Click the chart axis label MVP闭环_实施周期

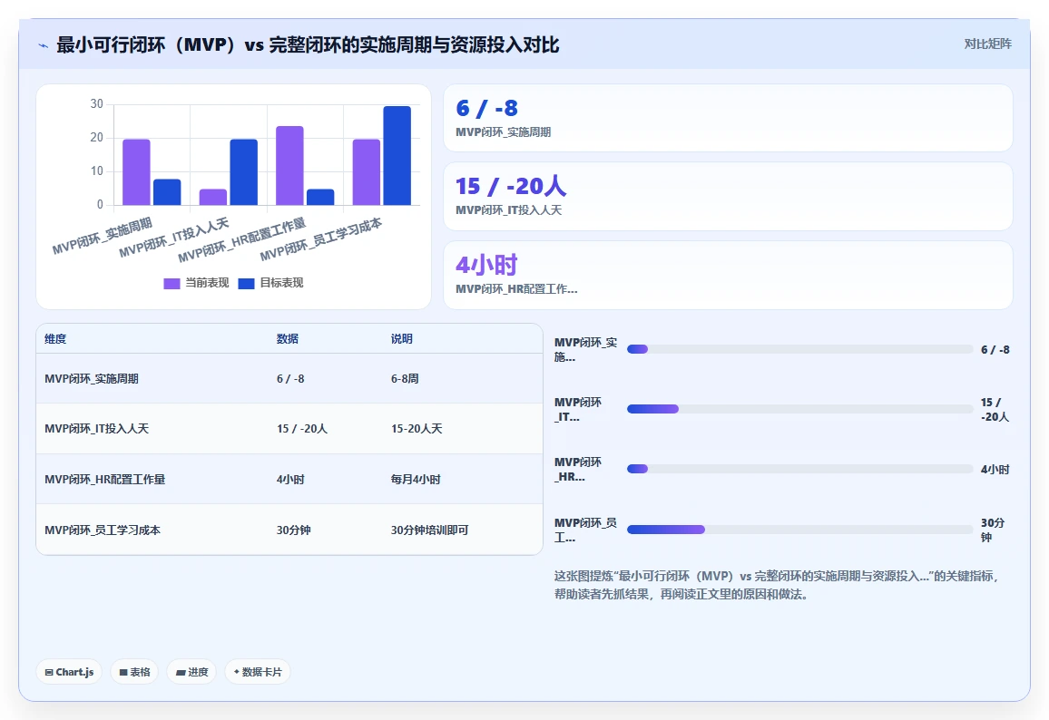(103, 236)
